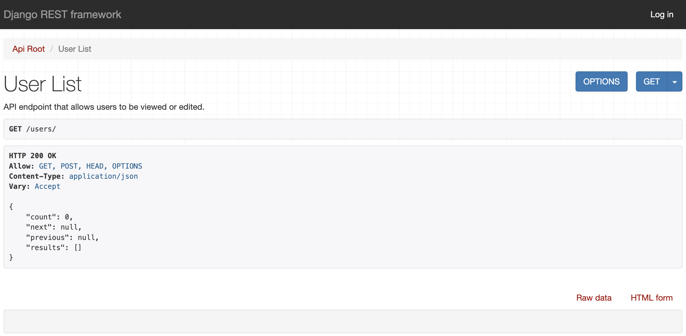
Task: Expand the GET format dropdown caret
Action: tap(675, 82)
